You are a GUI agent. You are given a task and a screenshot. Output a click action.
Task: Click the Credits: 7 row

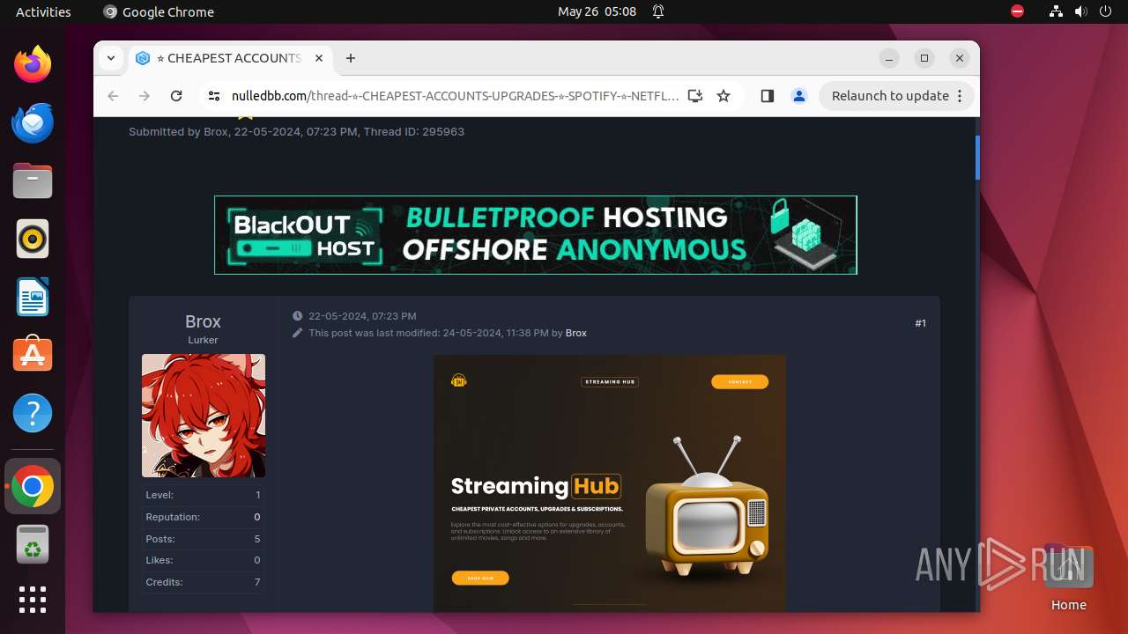(x=203, y=582)
